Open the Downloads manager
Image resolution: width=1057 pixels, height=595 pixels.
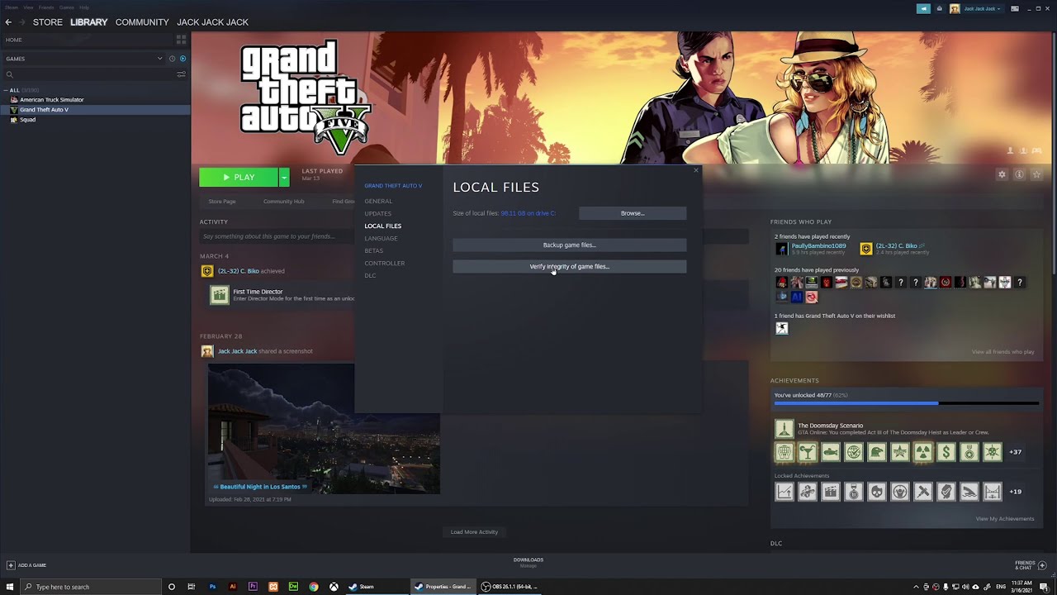pyautogui.click(x=528, y=562)
